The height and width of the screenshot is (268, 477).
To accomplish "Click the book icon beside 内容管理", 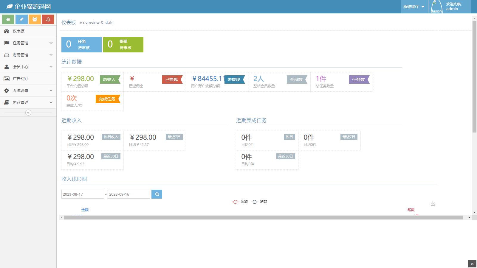I will click(7, 102).
